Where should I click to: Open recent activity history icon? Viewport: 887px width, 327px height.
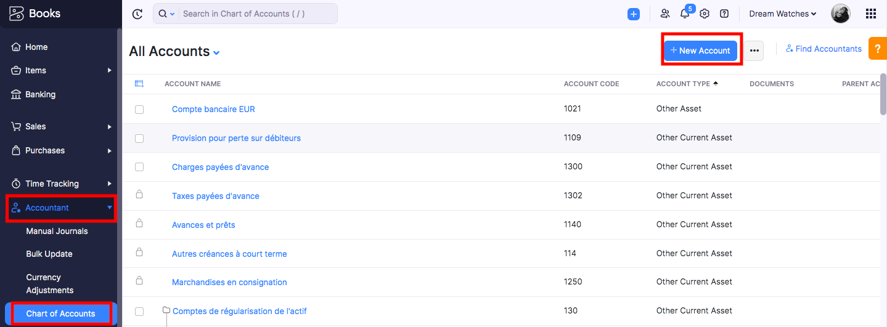tap(137, 14)
